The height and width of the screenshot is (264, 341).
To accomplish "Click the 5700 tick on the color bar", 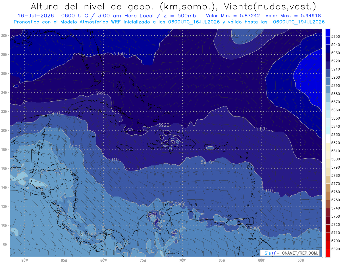I will (x=335, y=241).
